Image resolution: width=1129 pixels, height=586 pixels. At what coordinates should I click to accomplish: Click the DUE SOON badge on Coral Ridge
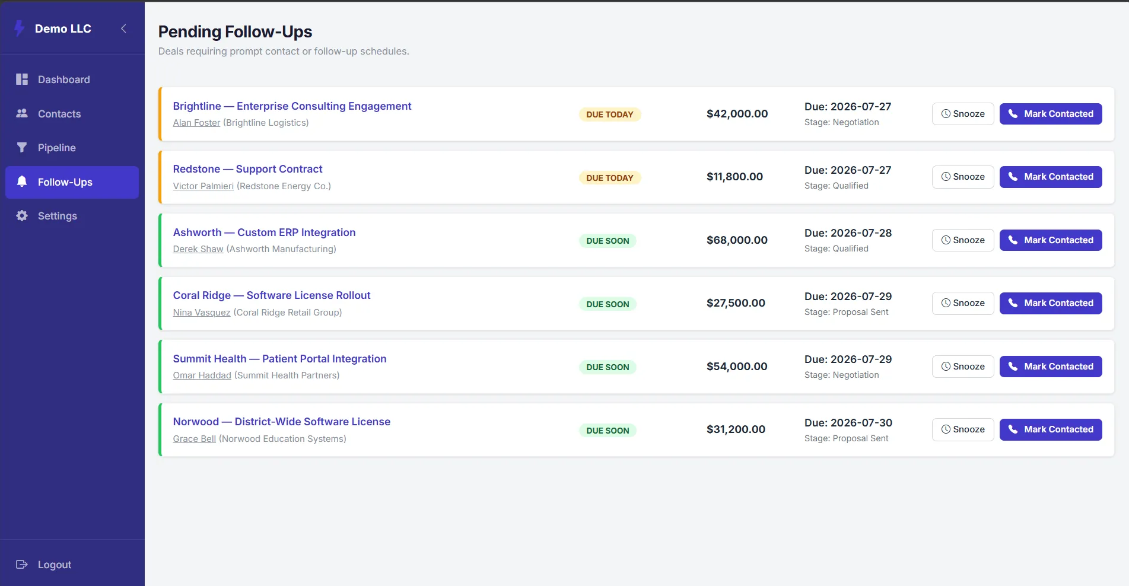[x=608, y=304]
